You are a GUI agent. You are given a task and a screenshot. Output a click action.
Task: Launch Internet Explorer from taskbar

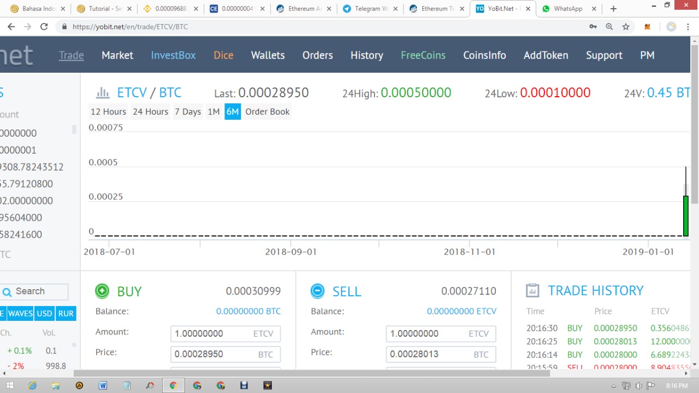pyautogui.click(x=33, y=385)
